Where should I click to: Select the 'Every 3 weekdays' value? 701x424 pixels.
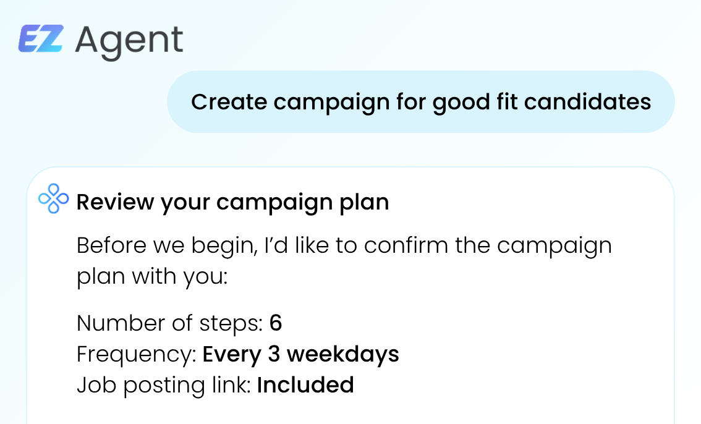tap(301, 355)
